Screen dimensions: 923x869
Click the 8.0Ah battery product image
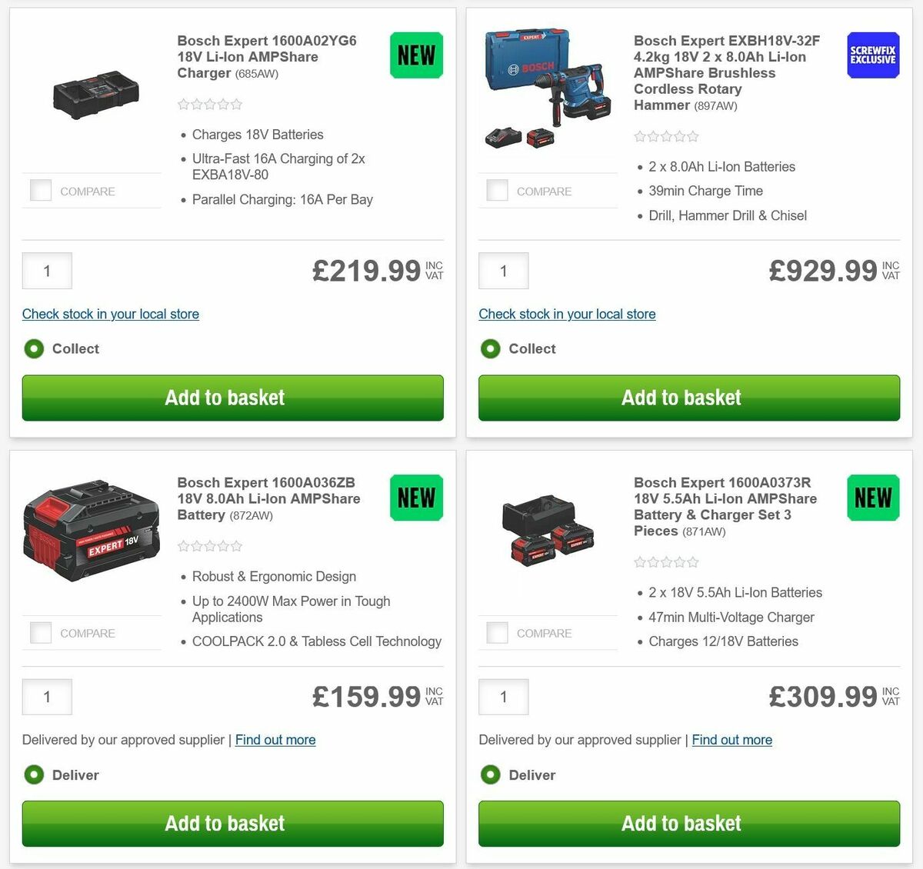click(x=91, y=531)
